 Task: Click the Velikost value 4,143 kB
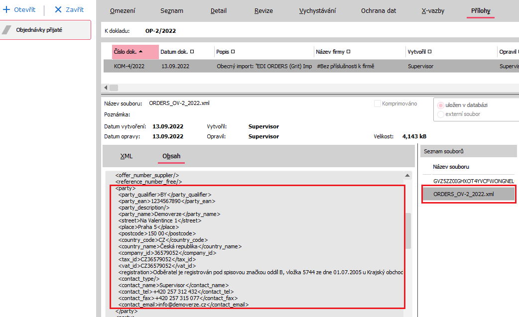coord(414,136)
